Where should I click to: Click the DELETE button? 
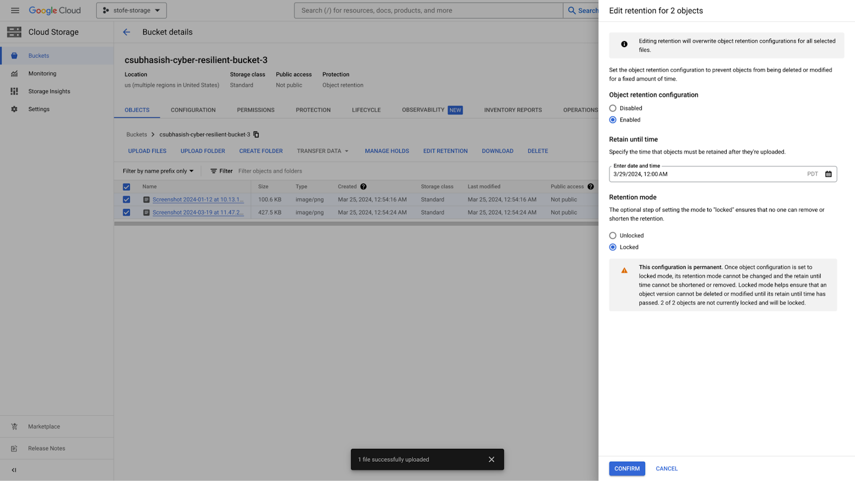click(538, 151)
